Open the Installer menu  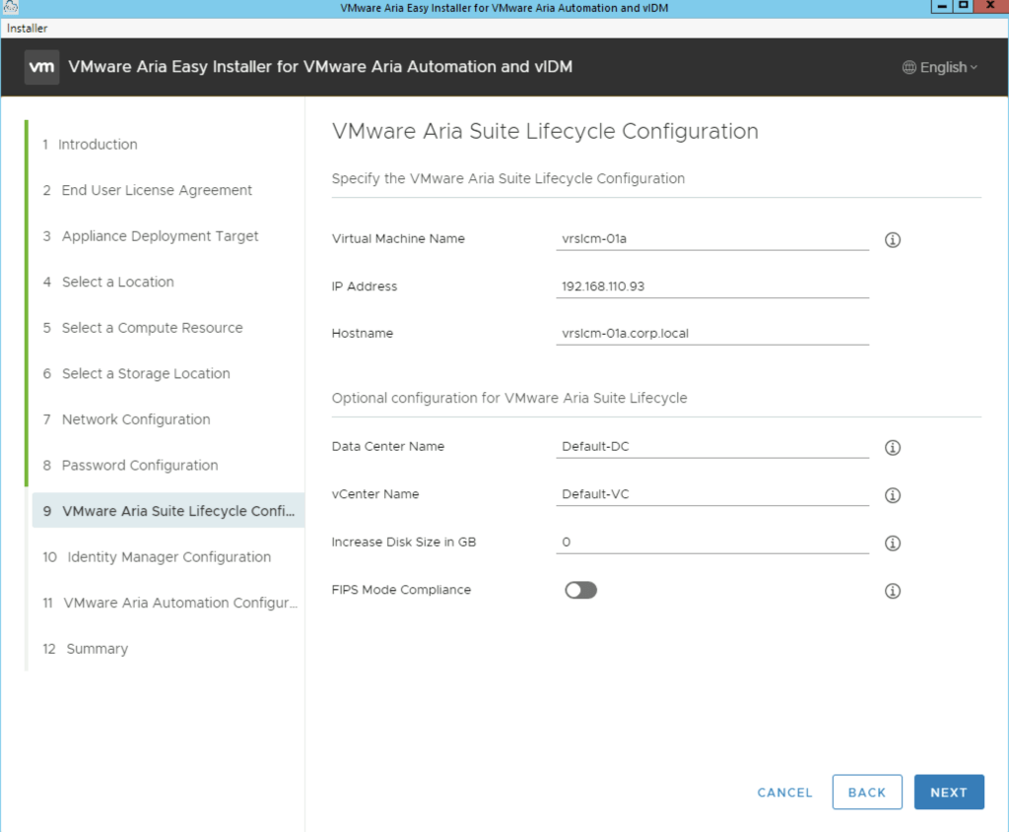click(27, 29)
